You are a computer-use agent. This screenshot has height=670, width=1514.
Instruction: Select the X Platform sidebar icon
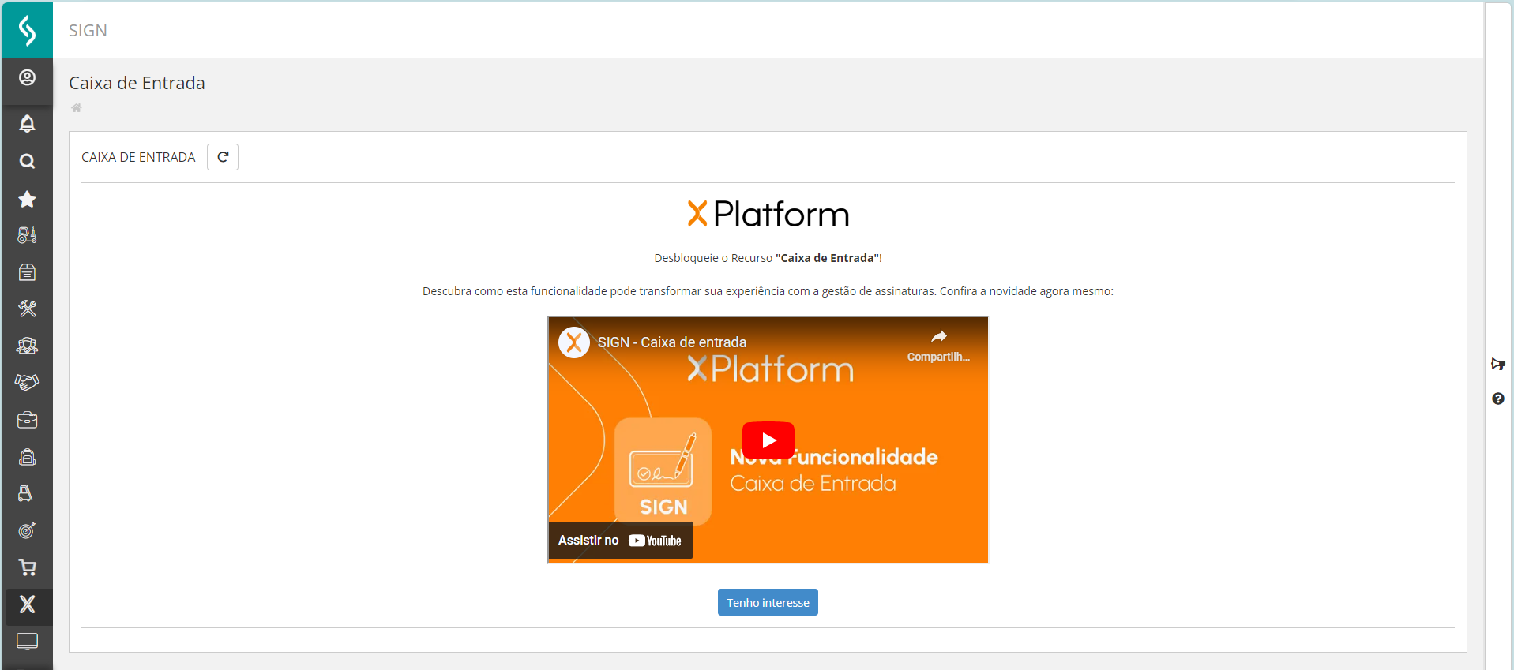pos(27,604)
